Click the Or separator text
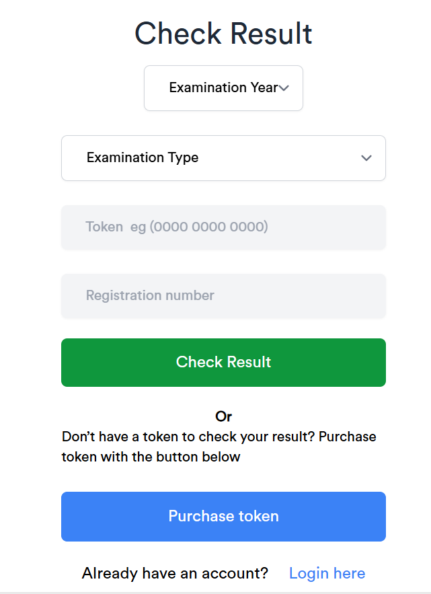 point(223,416)
